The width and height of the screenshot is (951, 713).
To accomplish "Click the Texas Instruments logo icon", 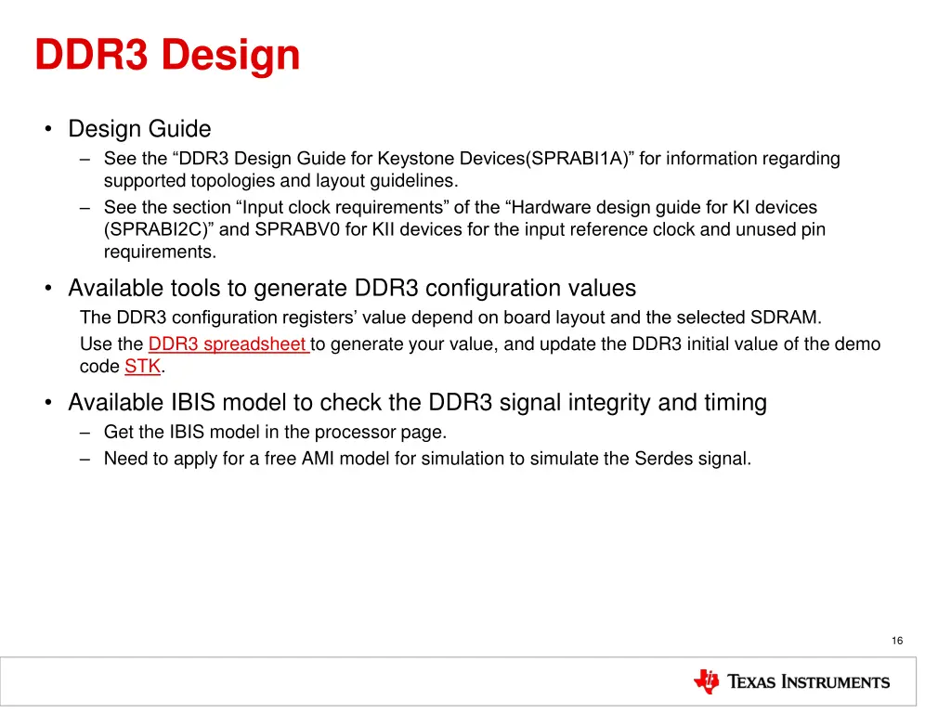I will pyautogui.click(x=707, y=681).
